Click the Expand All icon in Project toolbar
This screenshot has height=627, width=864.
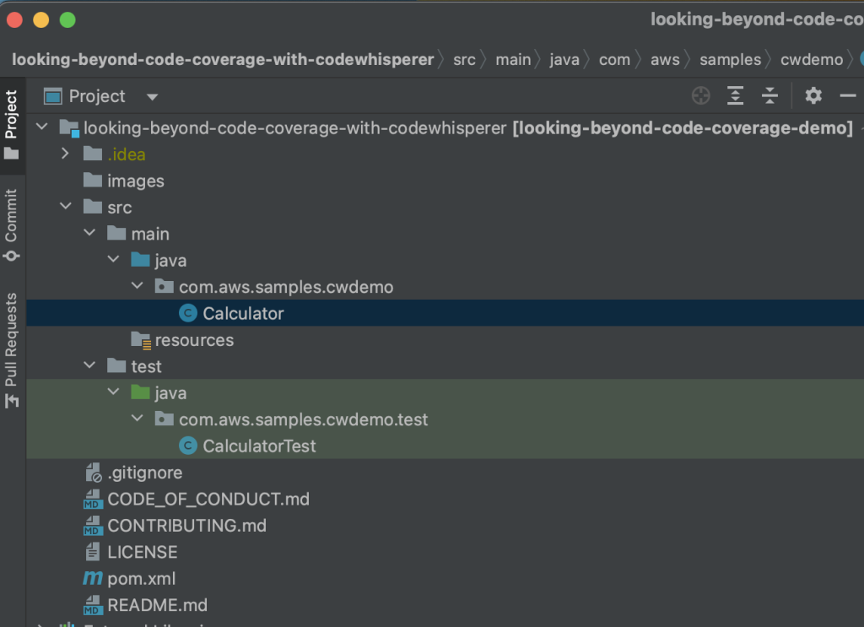coord(735,95)
